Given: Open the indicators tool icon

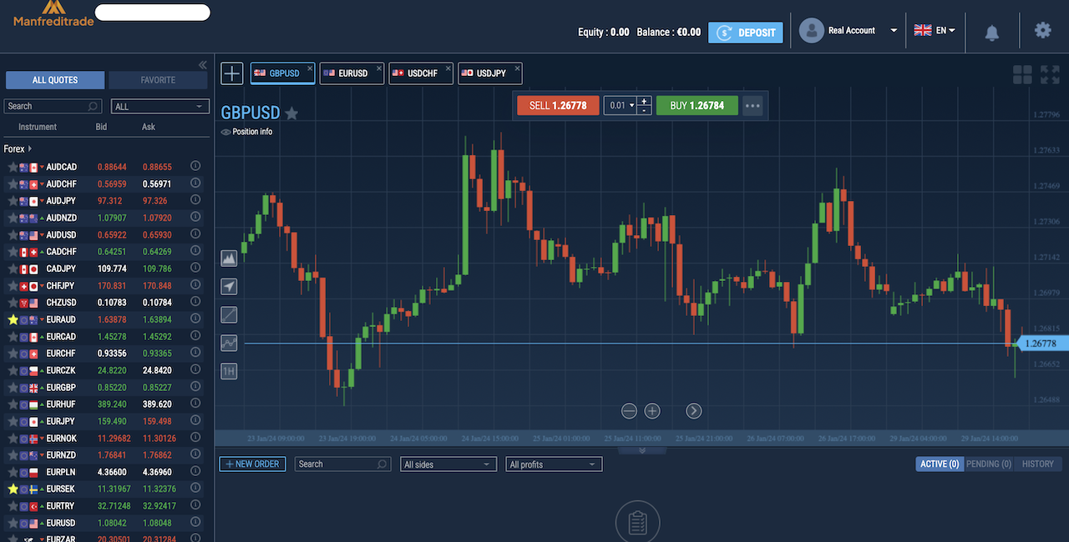Looking at the screenshot, I should point(229,343).
